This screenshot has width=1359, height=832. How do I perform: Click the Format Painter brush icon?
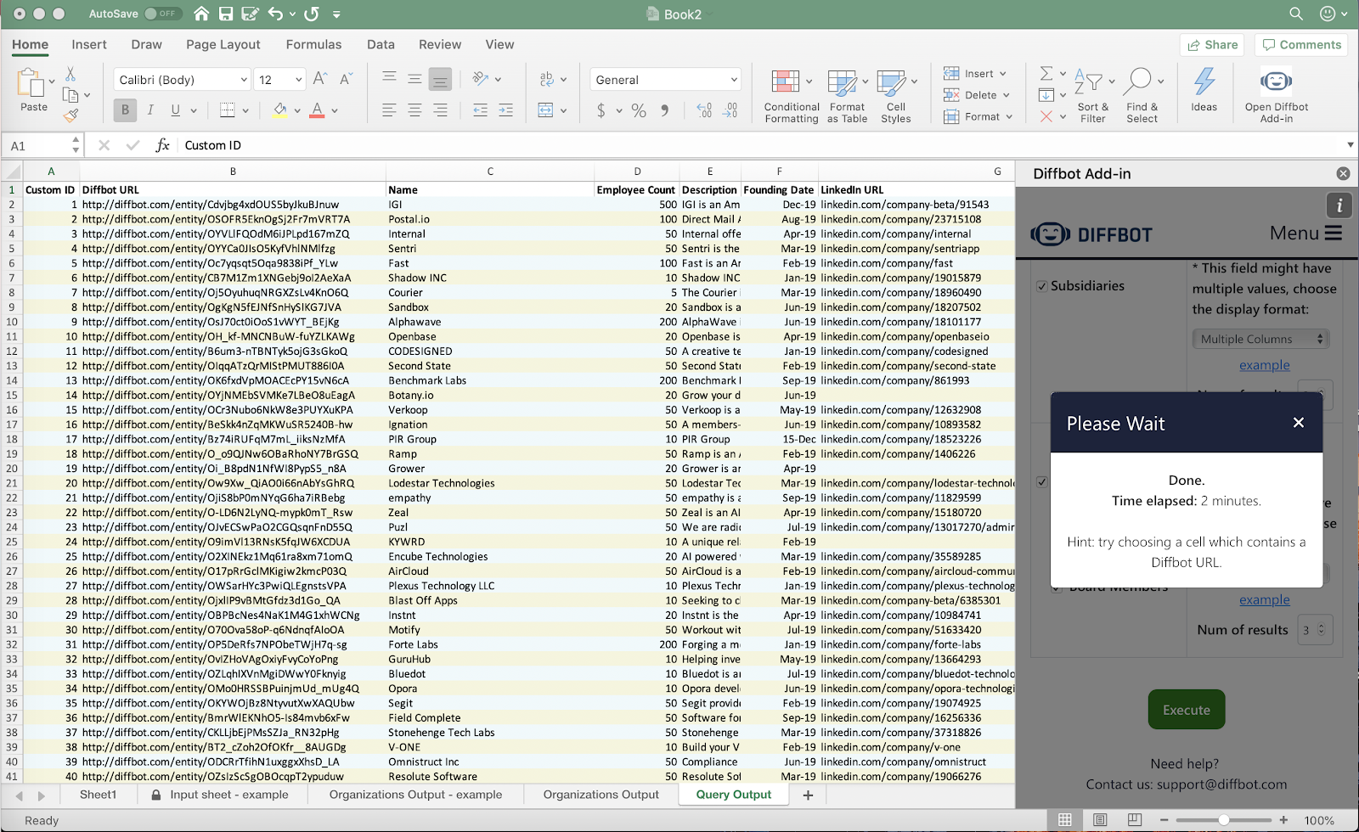[70, 115]
